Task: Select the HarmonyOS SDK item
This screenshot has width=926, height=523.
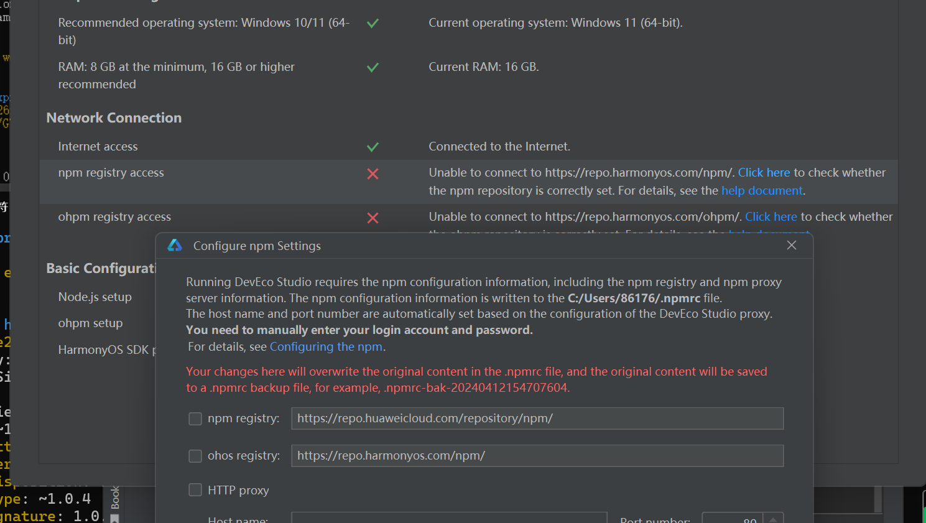Action: pyautogui.click(x=106, y=350)
